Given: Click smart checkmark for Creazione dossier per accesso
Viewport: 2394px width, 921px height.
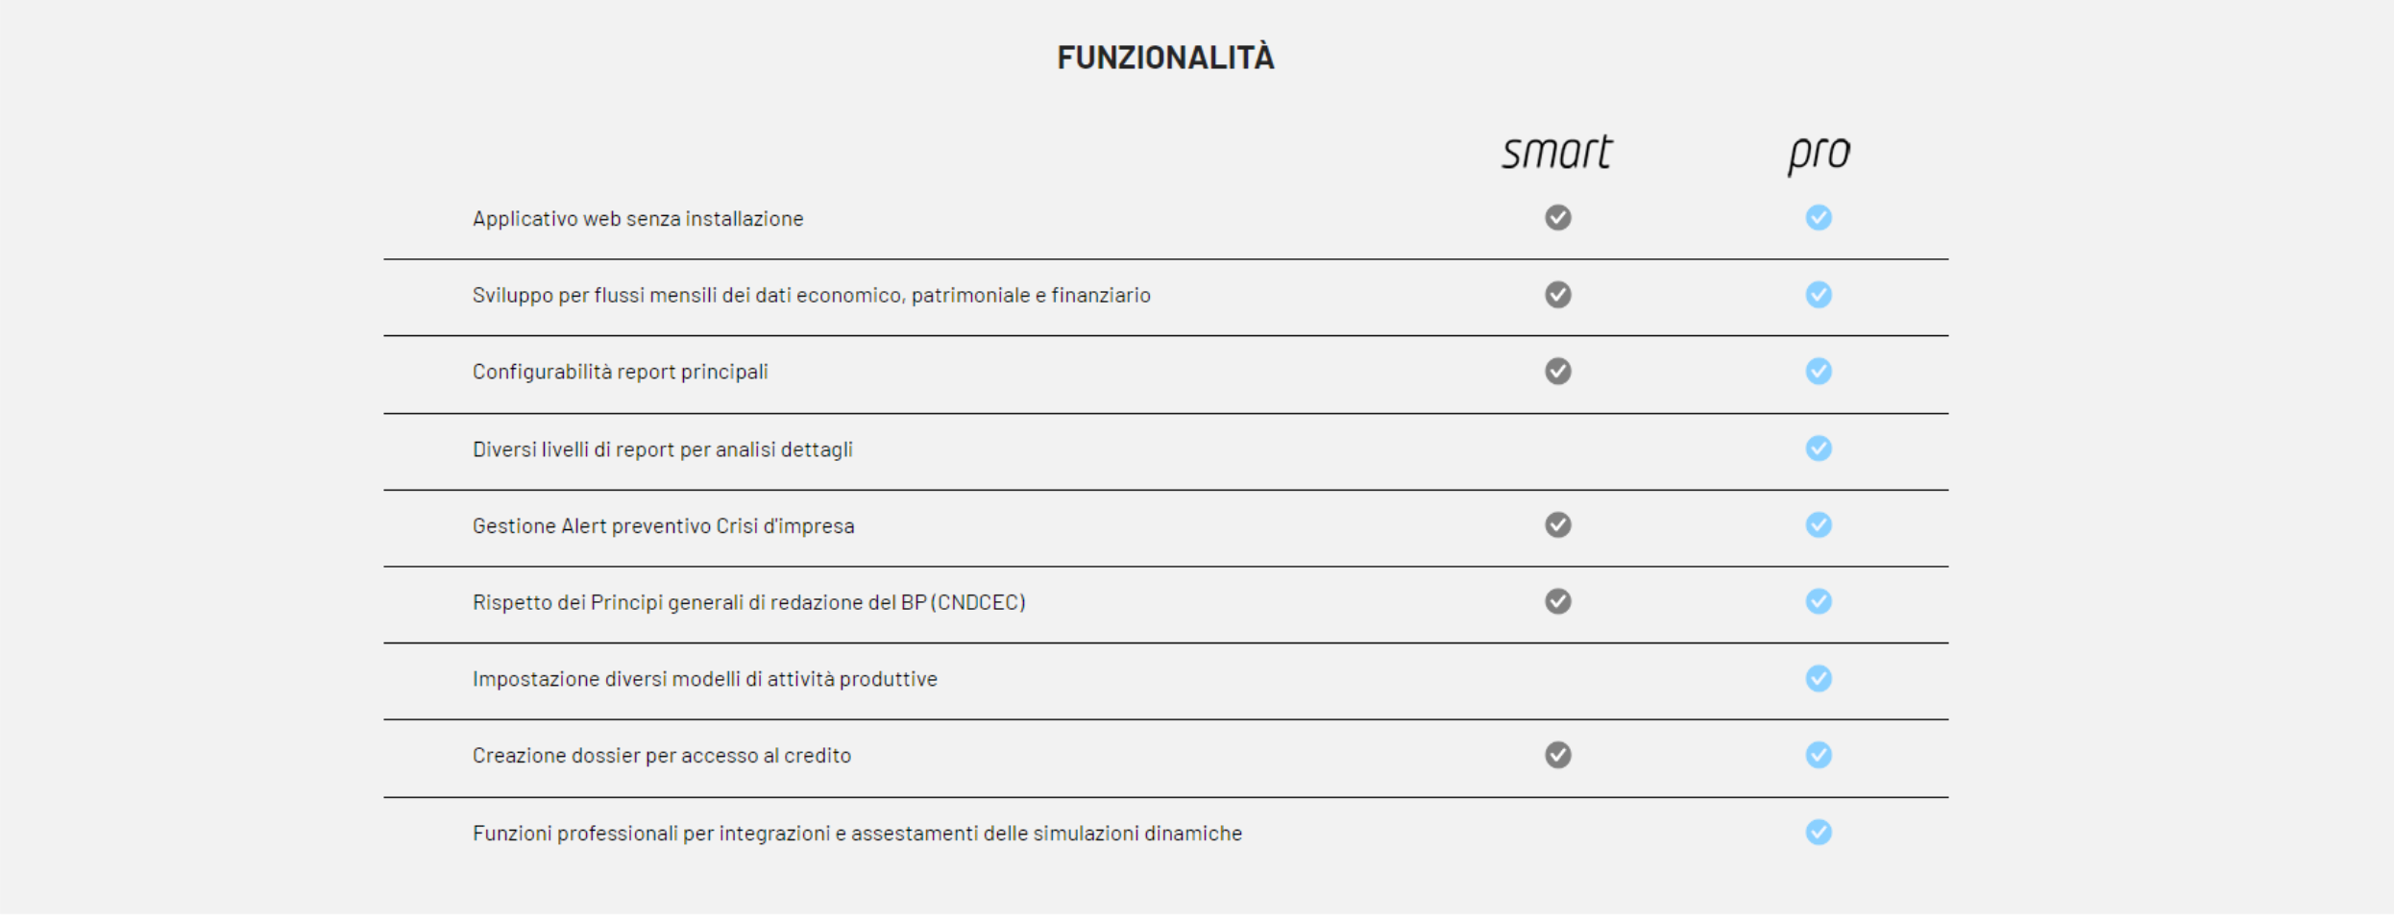Looking at the screenshot, I should coord(1558,756).
